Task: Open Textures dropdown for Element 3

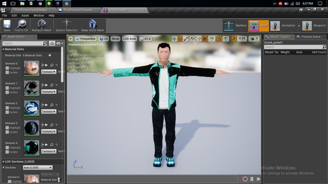Action: coord(49,131)
